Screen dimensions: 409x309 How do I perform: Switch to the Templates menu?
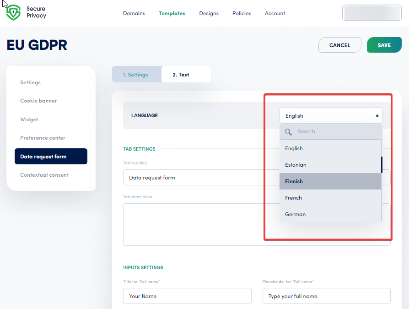coord(172,13)
